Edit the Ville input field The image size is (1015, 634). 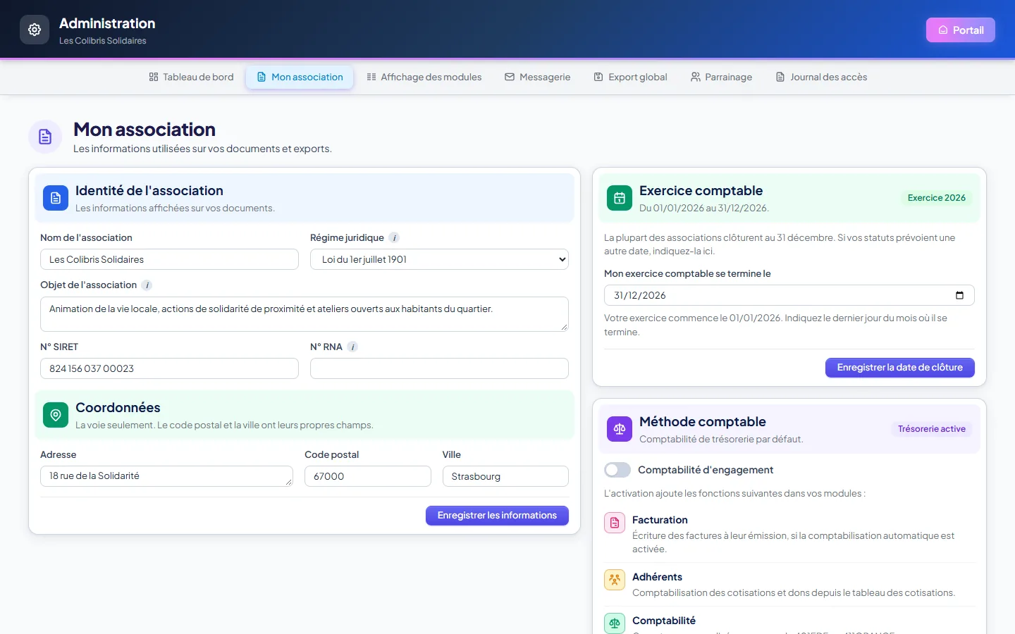(505, 476)
